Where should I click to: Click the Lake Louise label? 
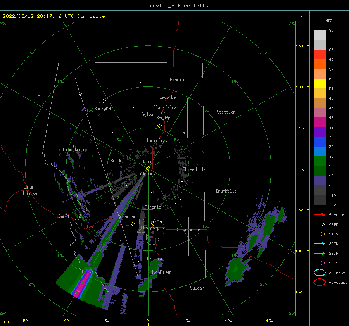point(30,190)
